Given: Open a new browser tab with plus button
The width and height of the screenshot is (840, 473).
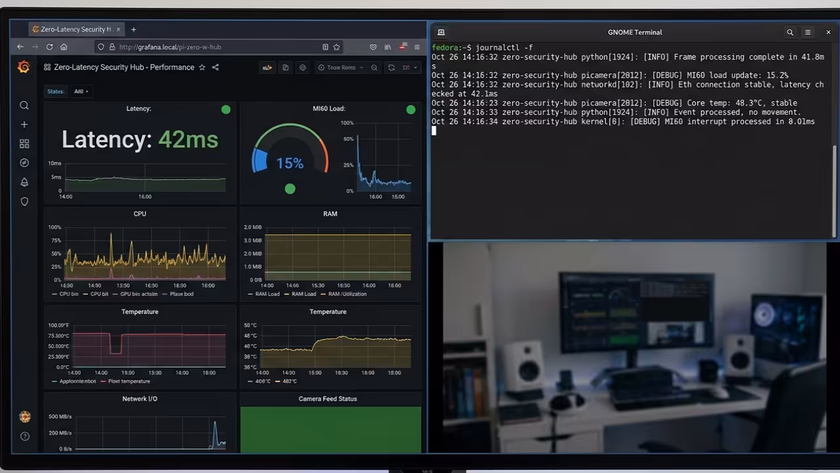Looking at the screenshot, I should 133,29.
